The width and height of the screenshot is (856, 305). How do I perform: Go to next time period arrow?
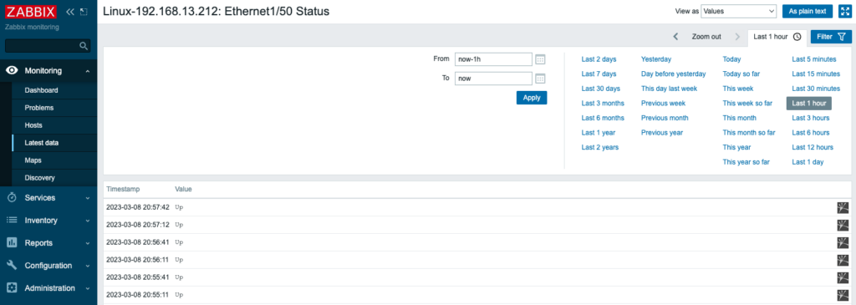tap(737, 37)
